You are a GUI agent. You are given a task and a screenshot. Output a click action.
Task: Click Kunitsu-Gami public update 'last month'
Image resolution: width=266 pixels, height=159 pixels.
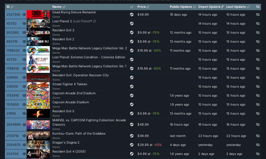tap(178, 136)
